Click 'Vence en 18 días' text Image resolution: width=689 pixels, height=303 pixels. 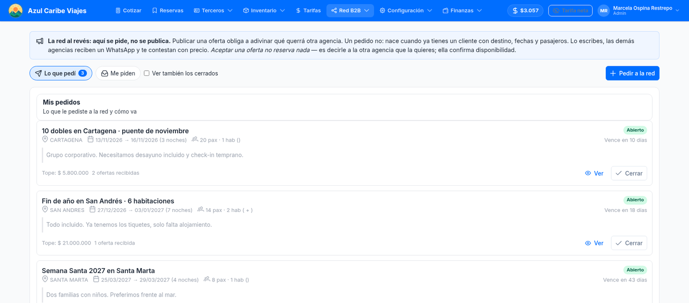click(626, 210)
